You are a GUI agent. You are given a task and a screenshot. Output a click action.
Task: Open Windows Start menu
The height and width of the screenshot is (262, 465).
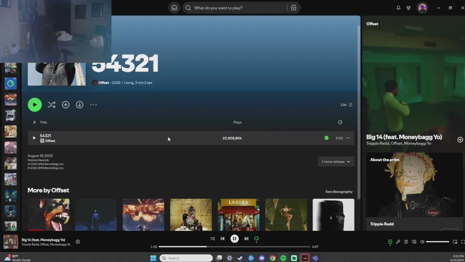pos(153,258)
